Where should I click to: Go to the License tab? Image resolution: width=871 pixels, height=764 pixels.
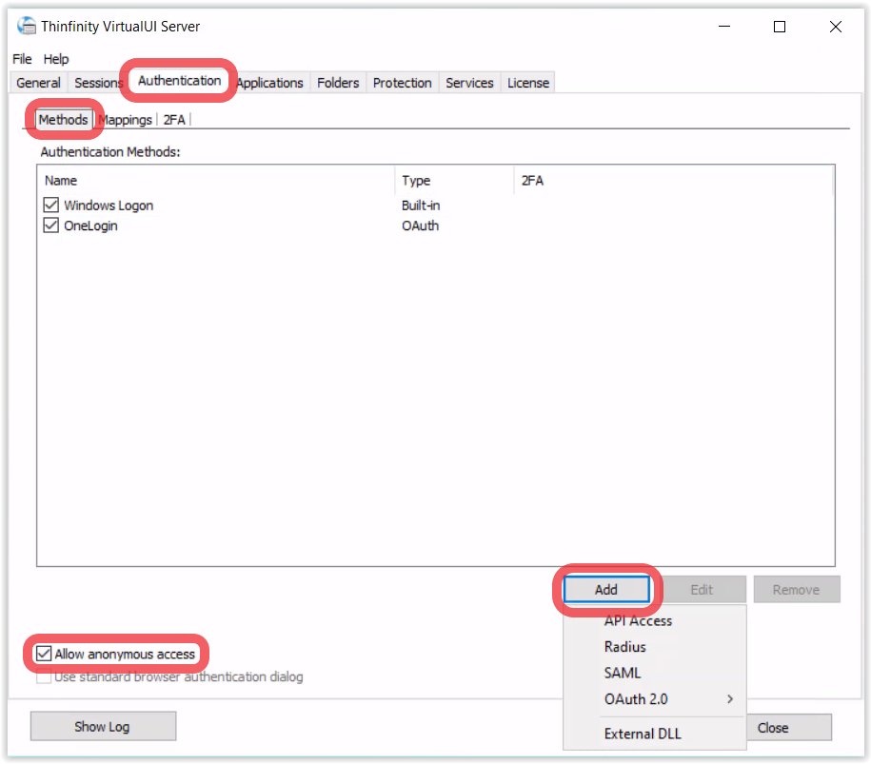tap(527, 83)
